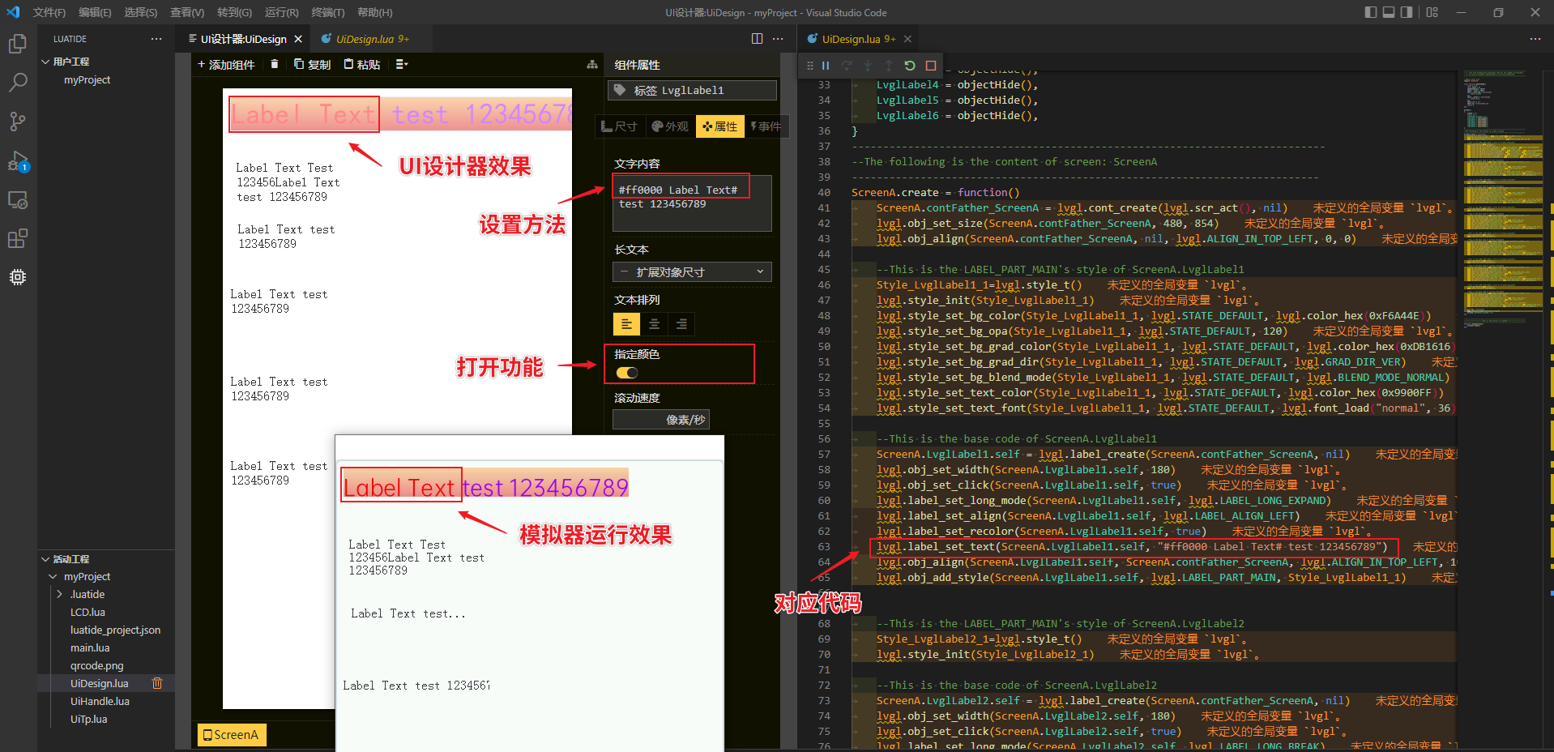Toggle the 指定颜色 color switch
The width and height of the screenshot is (1554, 752).
(x=627, y=373)
